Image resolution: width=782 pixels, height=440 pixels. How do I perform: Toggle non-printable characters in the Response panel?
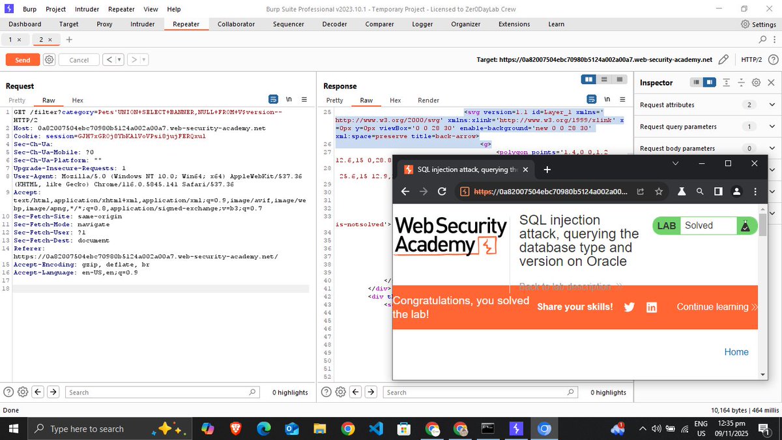click(607, 100)
